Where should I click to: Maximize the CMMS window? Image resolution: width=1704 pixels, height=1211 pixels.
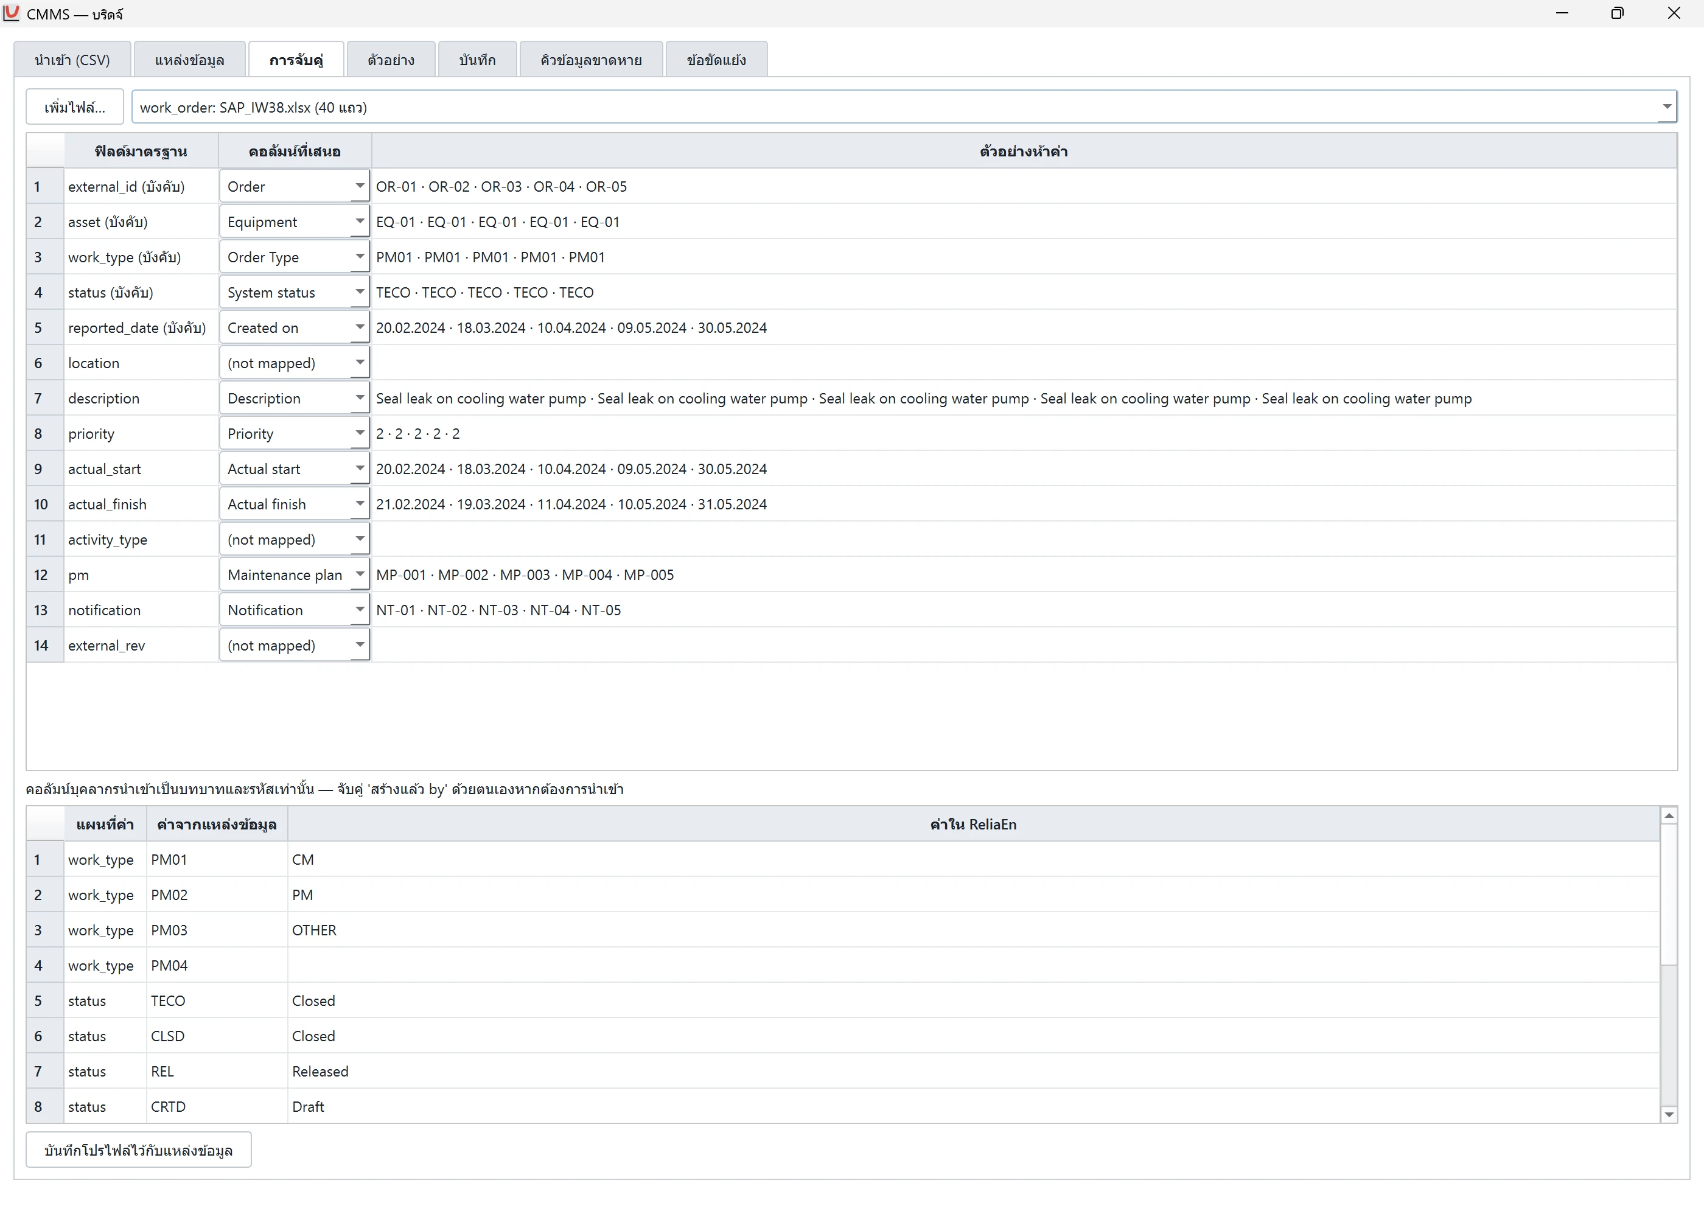1618,13
